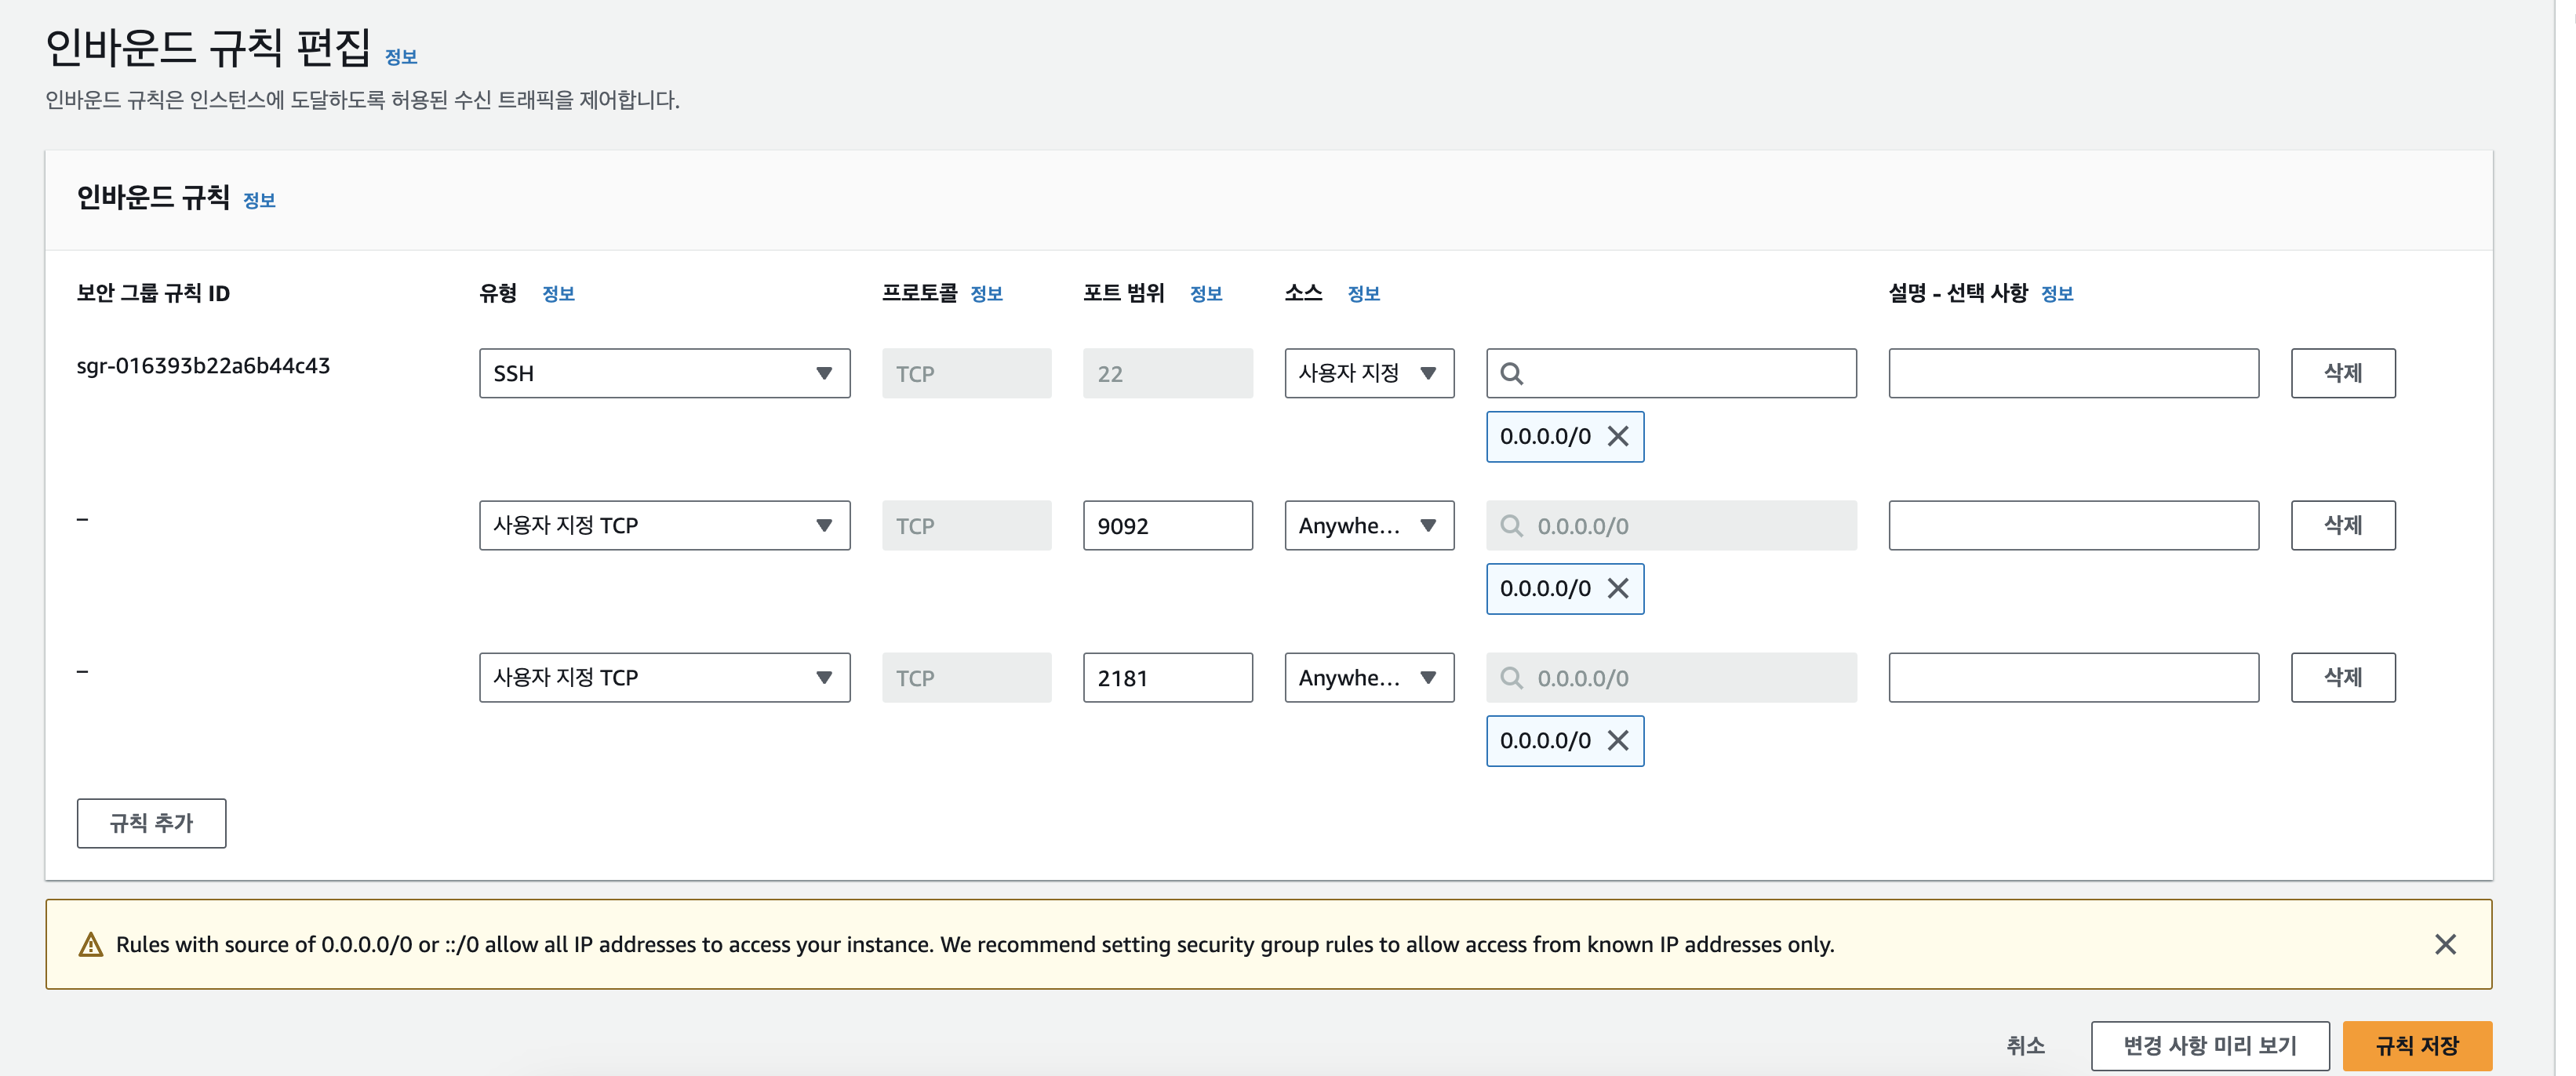This screenshot has width=2576, height=1076.
Task: Click description field for SSH rule
Action: point(2073,373)
